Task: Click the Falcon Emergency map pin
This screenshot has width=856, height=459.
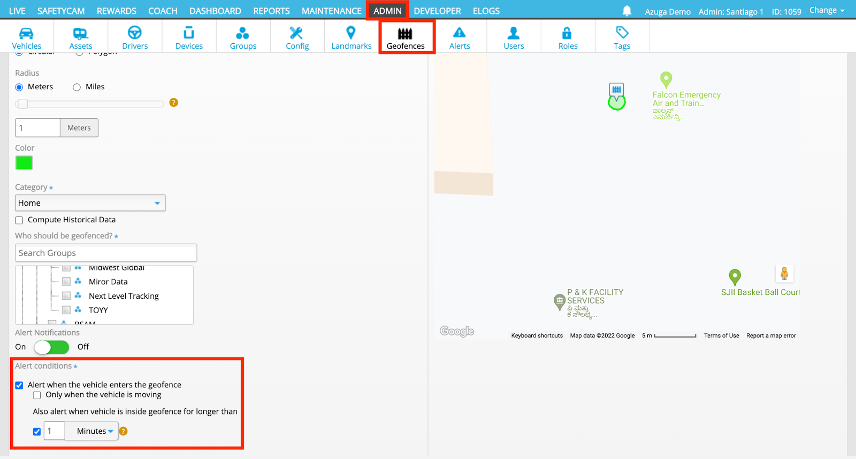Action: coord(666,80)
